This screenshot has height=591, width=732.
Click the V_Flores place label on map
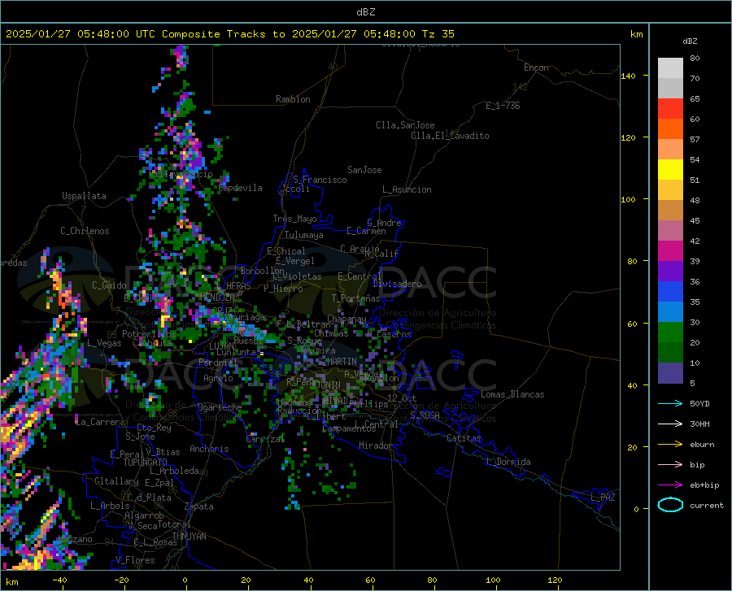coord(135,560)
